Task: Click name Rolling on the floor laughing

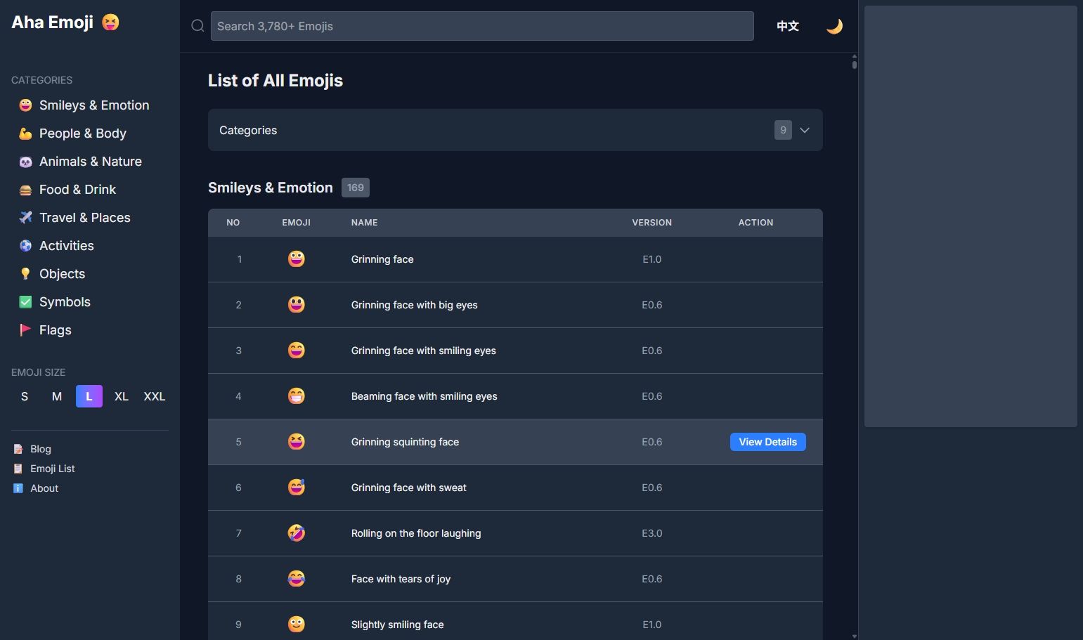Action: (416, 533)
